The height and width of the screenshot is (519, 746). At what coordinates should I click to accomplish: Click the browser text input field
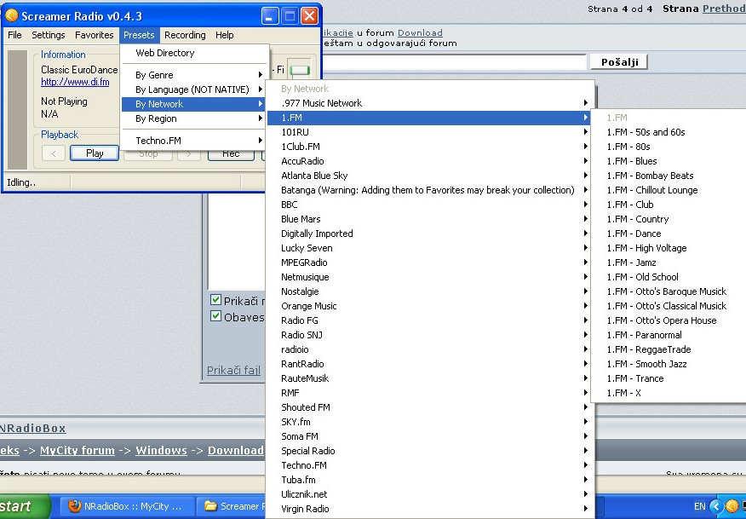tap(455, 62)
